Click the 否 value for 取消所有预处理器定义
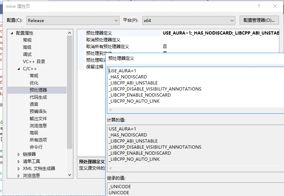 pyautogui.click(x=165, y=47)
